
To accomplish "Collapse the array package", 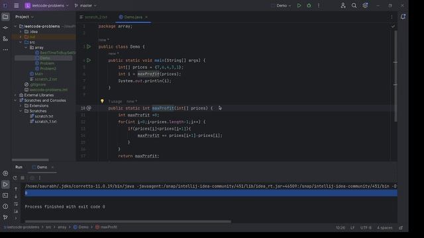I will click(26, 48).
